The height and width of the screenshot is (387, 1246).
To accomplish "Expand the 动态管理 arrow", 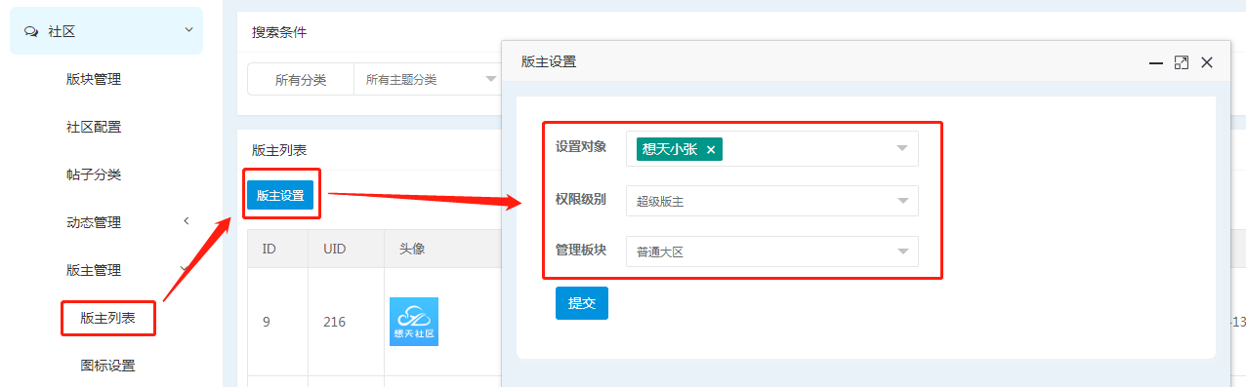I will pyautogui.click(x=187, y=221).
